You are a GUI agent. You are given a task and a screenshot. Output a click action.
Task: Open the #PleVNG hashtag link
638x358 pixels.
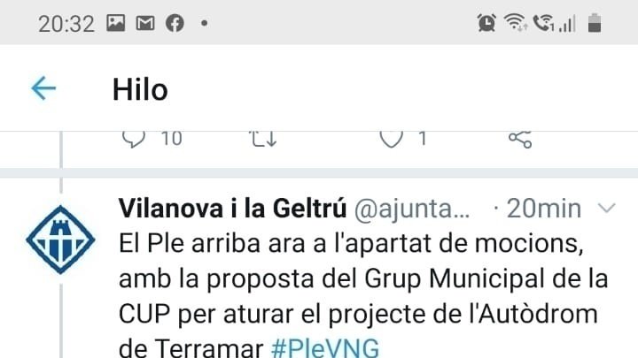[324, 348]
